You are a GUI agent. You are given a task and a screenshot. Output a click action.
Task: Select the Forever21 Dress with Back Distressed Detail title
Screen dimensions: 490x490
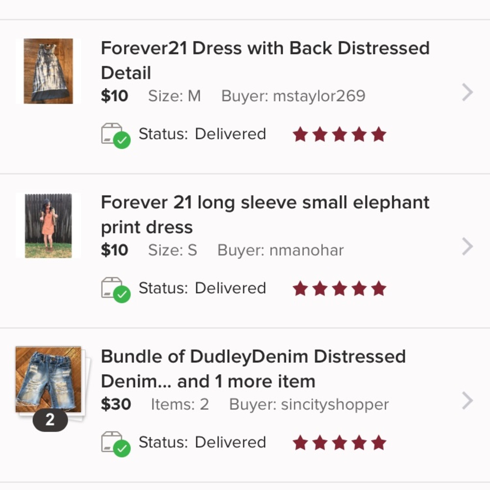265,60
